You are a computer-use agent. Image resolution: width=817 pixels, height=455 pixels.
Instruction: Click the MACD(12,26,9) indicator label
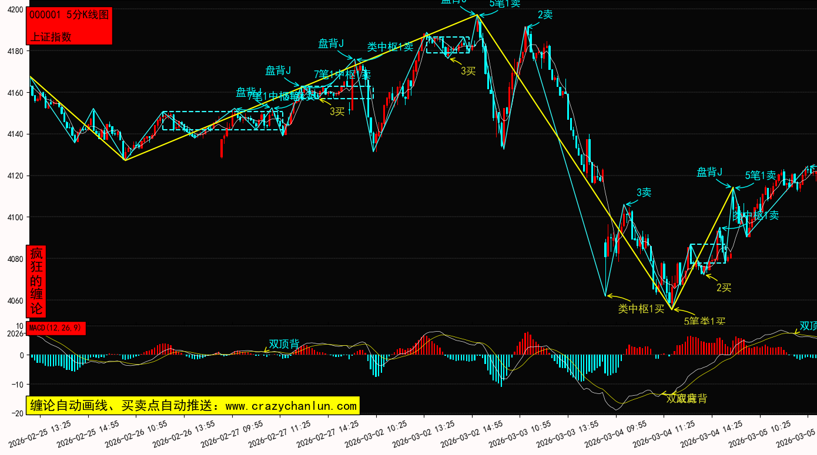click(x=56, y=328)
